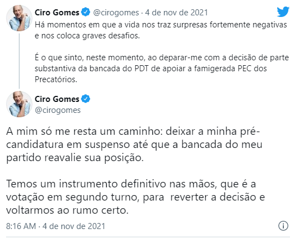
Task: Click 'partido reavalie sua posição.' line
Action: [75, 158]
